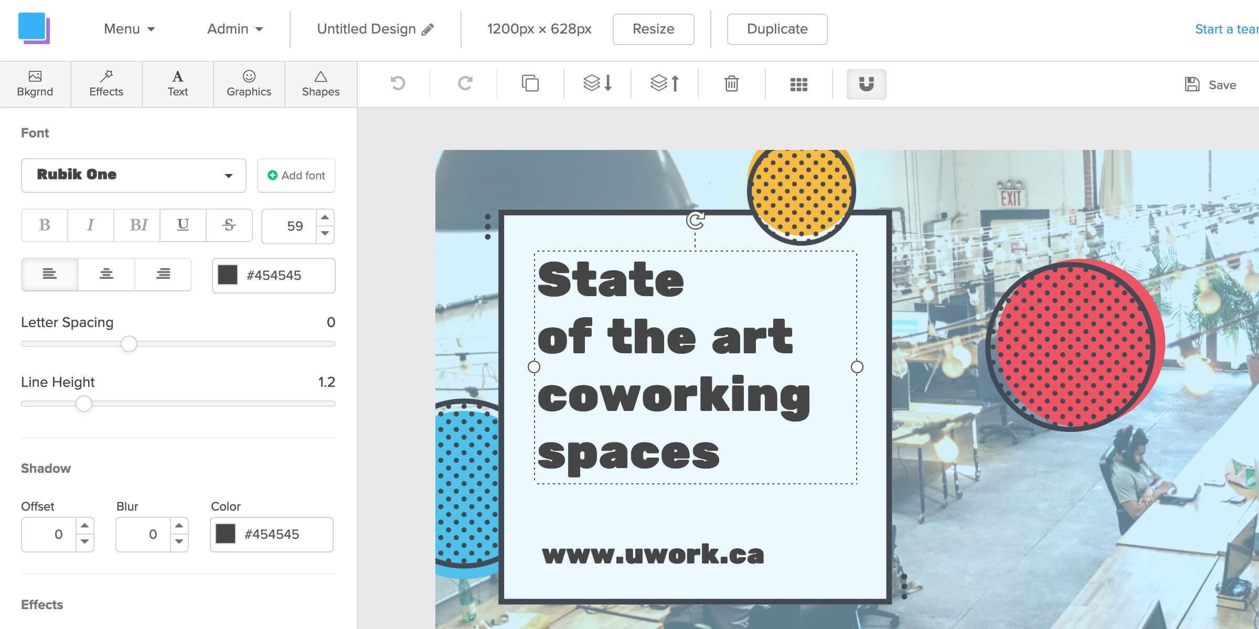Click the Delete element icon
The image size is (1259, 629).
[x=732, y=84]
